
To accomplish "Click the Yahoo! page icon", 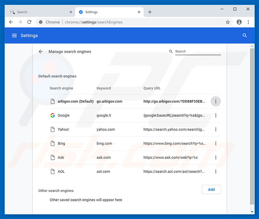I will (52, 129).
